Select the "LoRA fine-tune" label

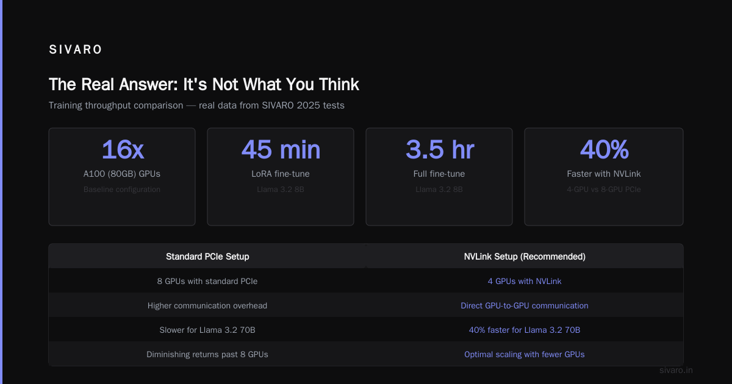coord(281,174)
